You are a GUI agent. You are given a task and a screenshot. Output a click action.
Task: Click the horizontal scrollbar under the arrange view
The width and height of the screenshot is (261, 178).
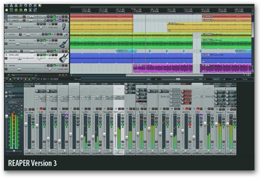[x=165, y=75]
